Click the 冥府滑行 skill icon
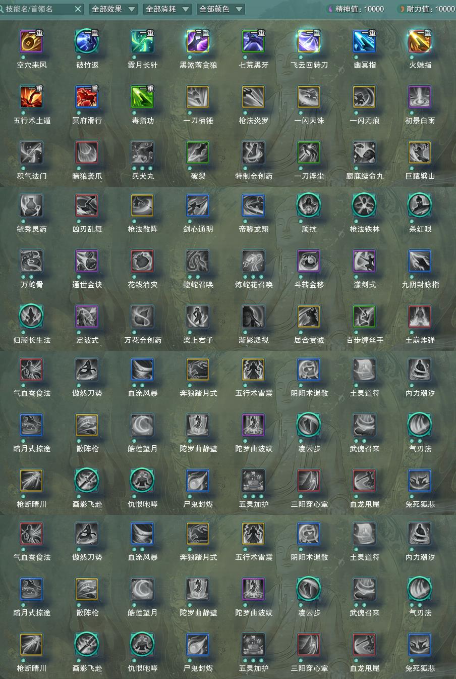This screenshot has width=456, height=679. click(x=87, y=97)
